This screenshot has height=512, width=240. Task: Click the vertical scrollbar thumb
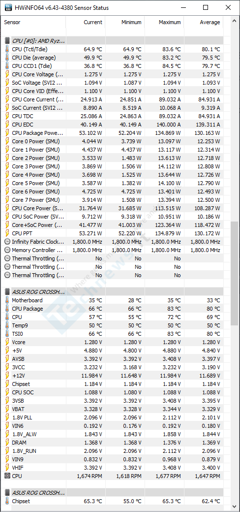click(234, 273)
